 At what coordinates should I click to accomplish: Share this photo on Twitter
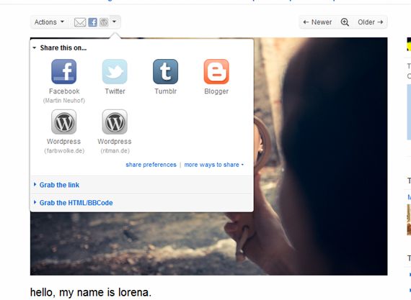coord(115,77)
